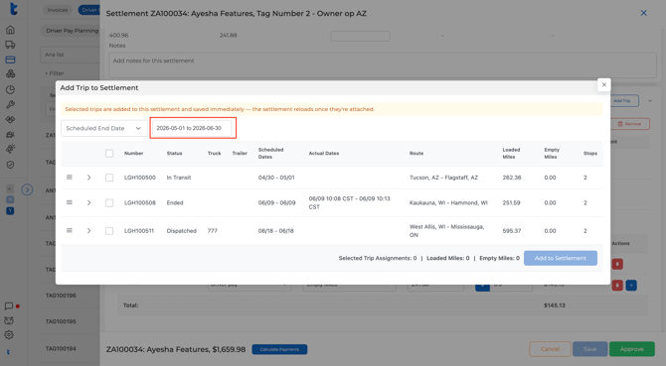The image size is (666, 366).
Task: Click the Add Trip button
Action: point(624,101)
